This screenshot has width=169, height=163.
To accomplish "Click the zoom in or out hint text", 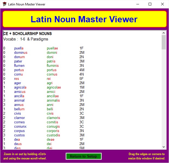I will [x=25, y=156].
